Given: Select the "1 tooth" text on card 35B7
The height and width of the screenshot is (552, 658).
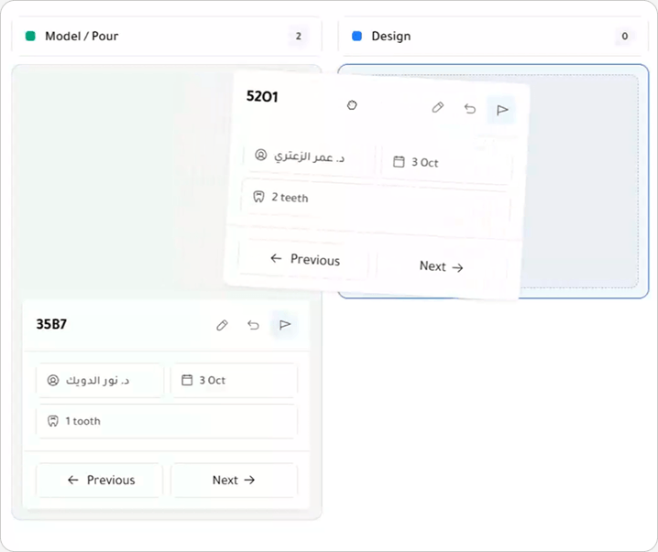Looking at the screenshot, I should click(82, 421).
